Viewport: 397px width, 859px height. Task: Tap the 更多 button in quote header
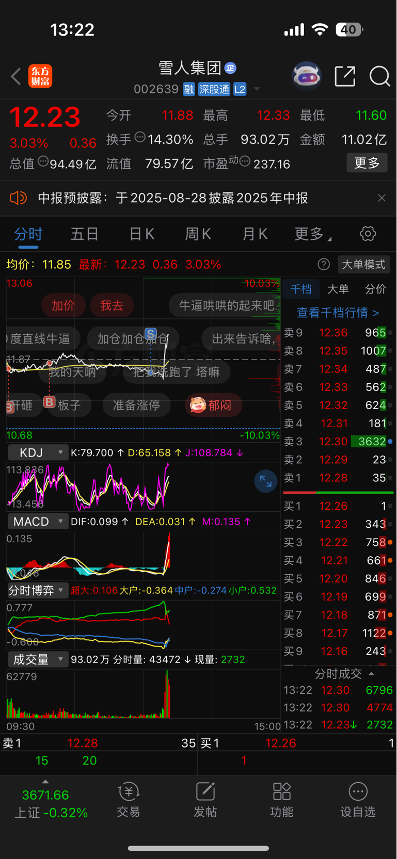[x=367, y=163]
